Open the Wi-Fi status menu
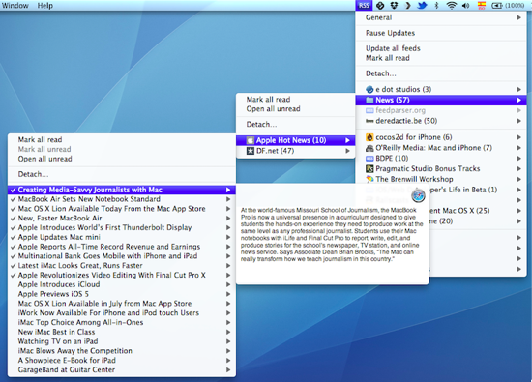Screen dimensions: 532x382 pos(452,6)
